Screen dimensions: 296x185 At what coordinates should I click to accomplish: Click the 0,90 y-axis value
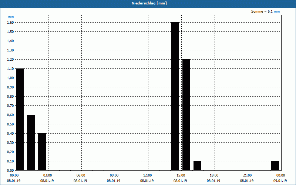(x=11, y=87)
